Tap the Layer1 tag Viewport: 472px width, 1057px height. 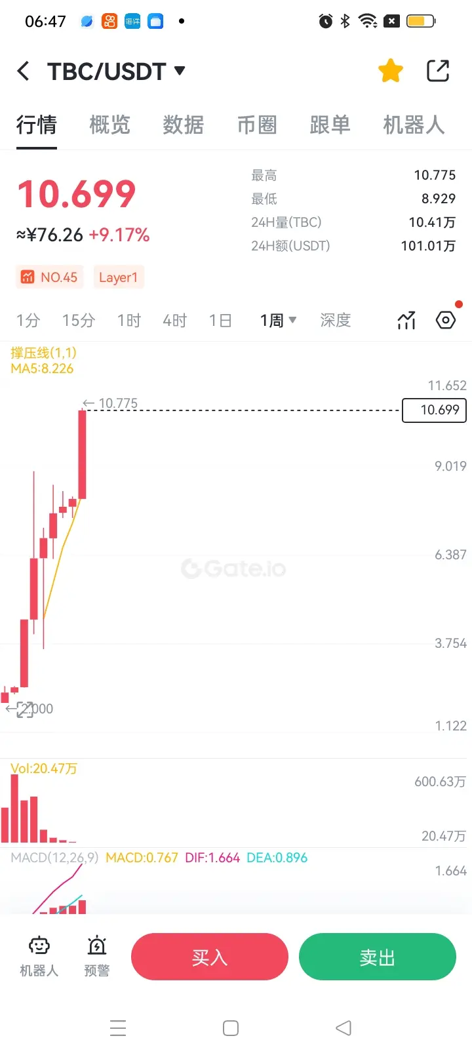click(119, 277)
